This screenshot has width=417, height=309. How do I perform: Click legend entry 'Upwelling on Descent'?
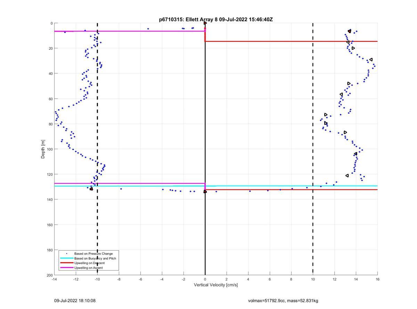pyautogui.click(x=89, y=263)
